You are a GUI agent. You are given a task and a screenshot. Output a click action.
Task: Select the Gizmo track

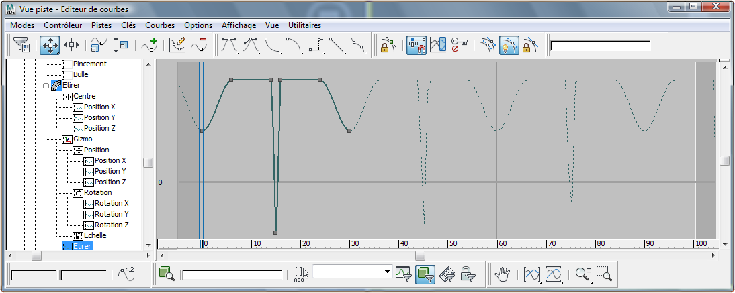pyautogui.click(x=83, y=139)
